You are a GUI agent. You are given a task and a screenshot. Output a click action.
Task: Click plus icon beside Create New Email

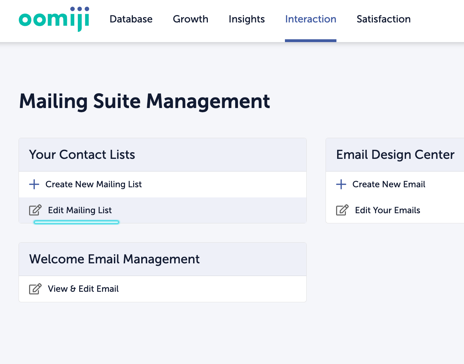pyautogui.click(x=341, y=184)
